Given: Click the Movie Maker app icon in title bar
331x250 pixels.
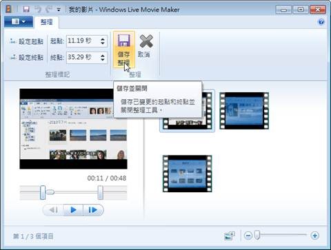Looking at the screenshot, I should 9,10.
